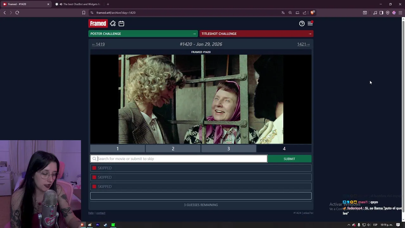The width and height of the screenshot is (405, 228).
Task: Close the Framed #1420 tab
Action: pos(48,4)
